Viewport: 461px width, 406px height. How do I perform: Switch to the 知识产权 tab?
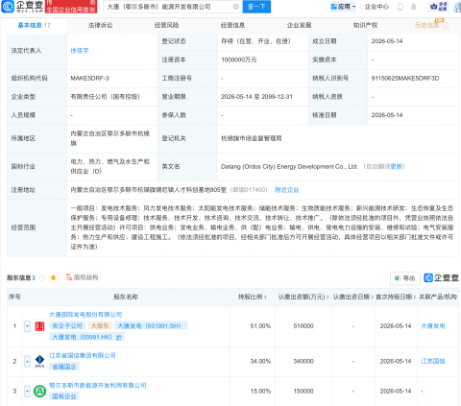pyautogui.click(x=365, y=25)
